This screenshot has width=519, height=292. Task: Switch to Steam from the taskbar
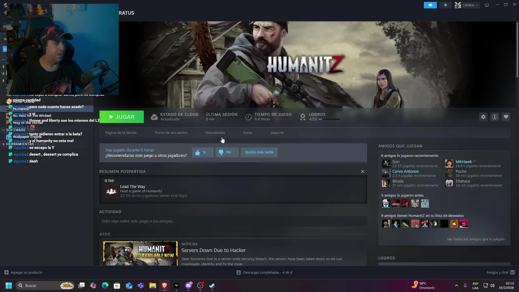212,286
